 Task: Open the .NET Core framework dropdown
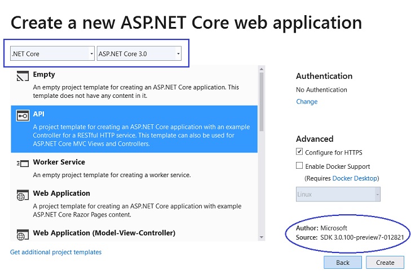(x=52, y=53)
